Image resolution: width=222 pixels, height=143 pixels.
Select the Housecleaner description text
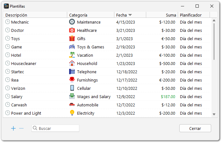24,63
